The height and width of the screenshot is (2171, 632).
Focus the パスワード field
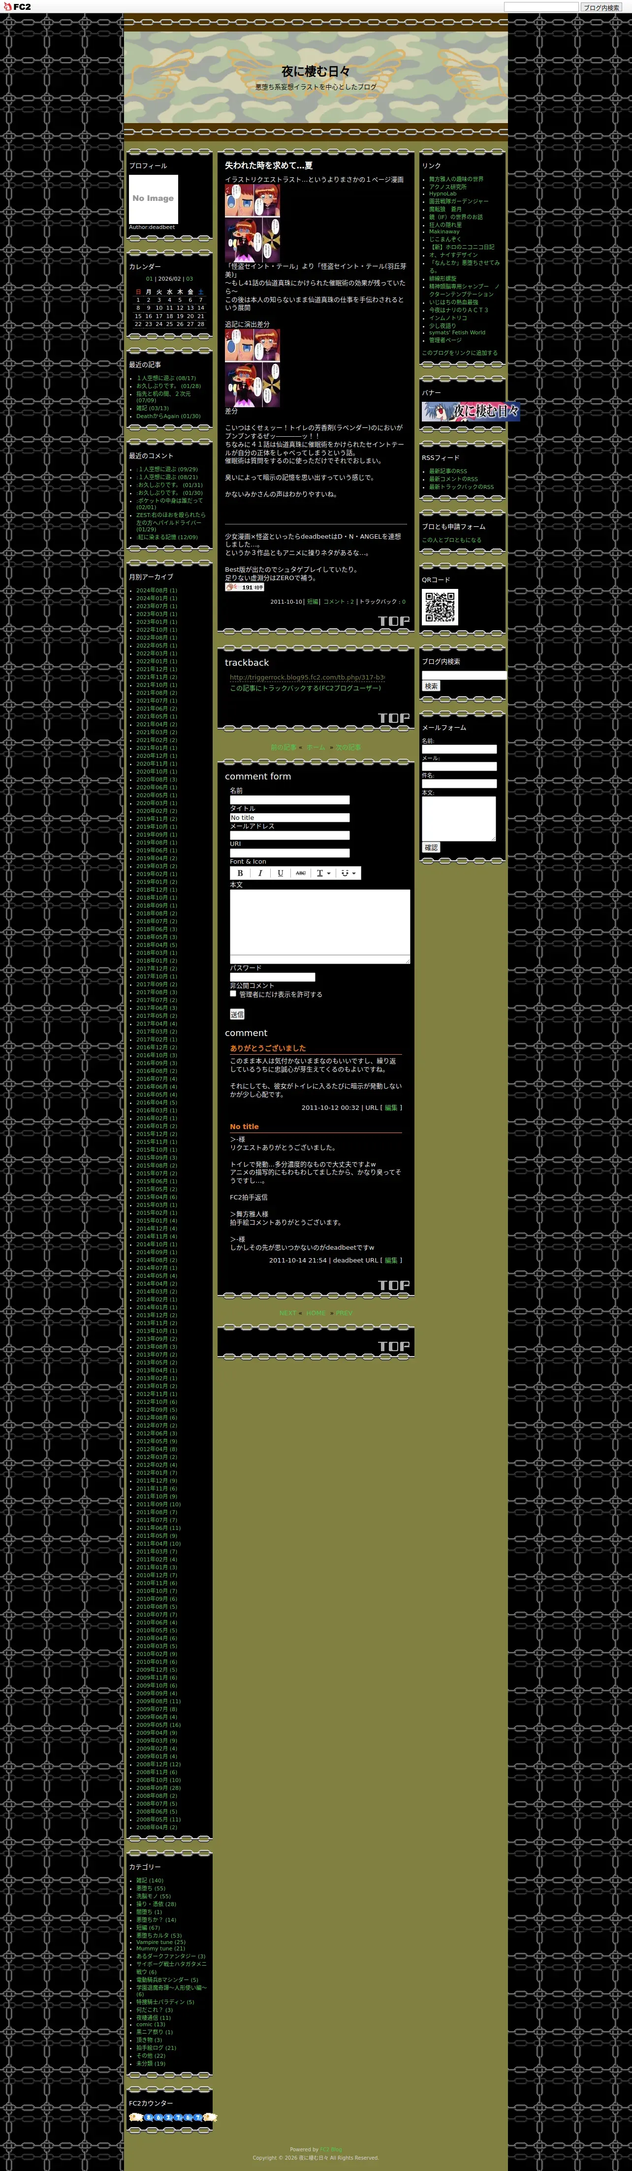coord(273,977)
